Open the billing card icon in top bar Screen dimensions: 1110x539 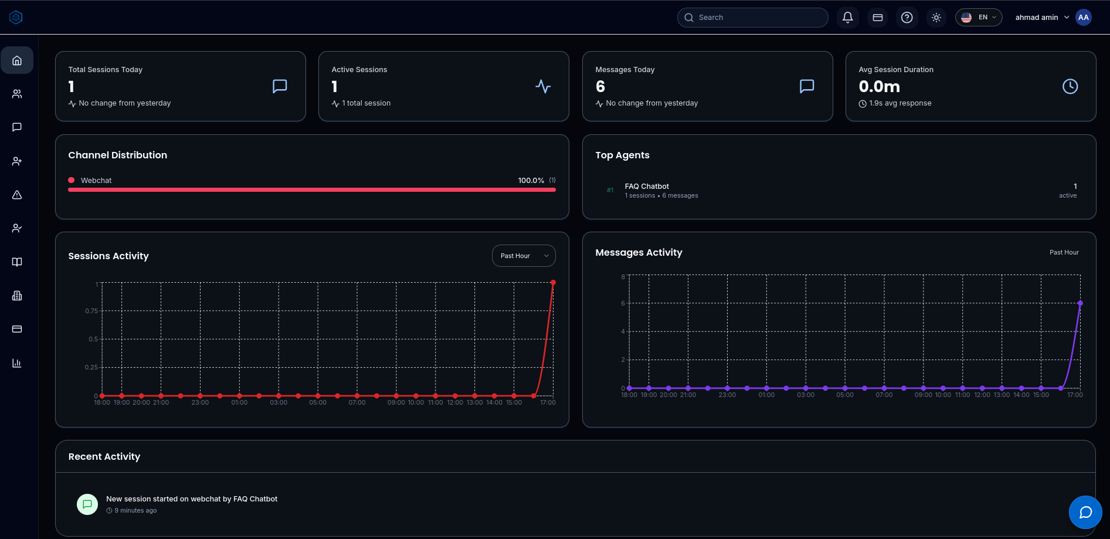pos(877,18)
